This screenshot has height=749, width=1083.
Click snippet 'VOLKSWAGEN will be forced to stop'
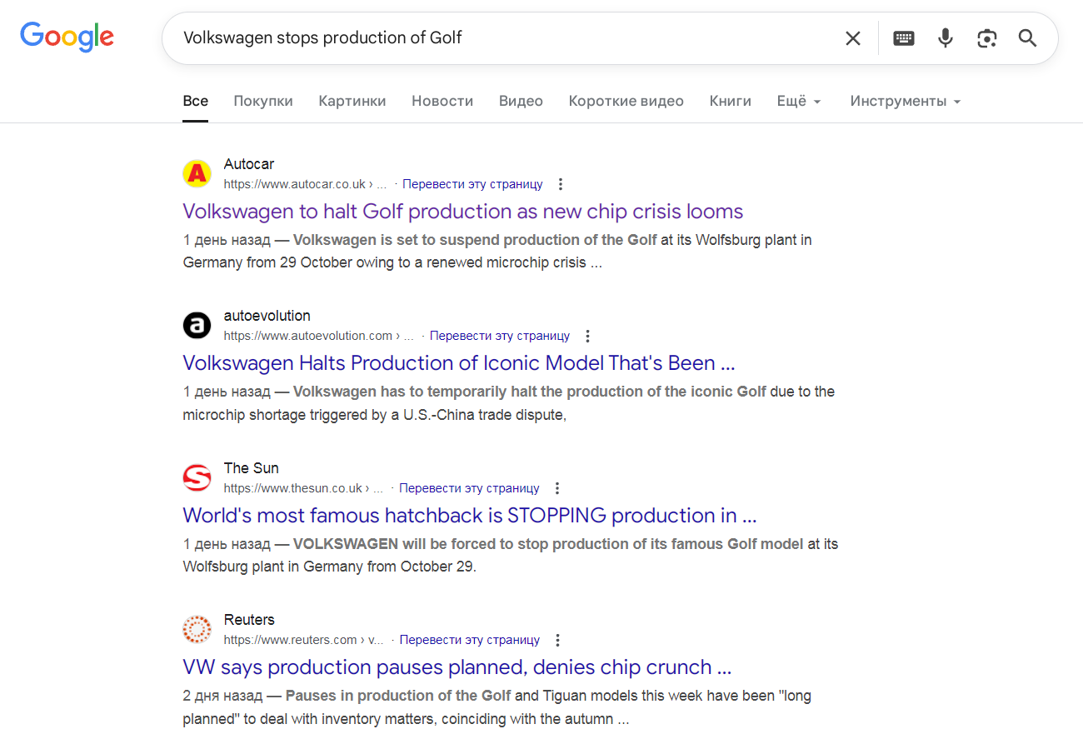(549, 544)
